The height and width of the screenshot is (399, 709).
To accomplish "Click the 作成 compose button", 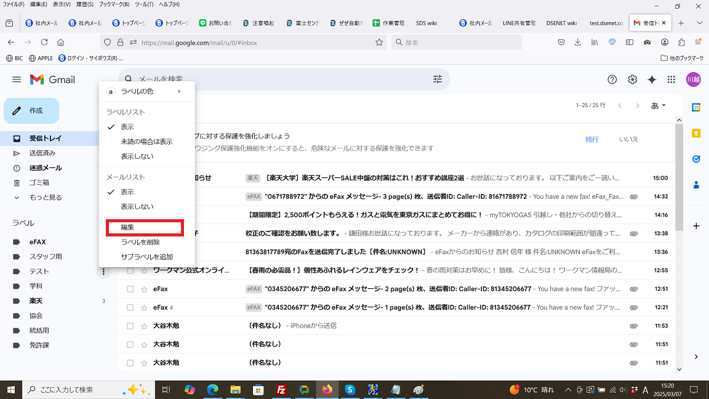I will [x=31, y=111].
